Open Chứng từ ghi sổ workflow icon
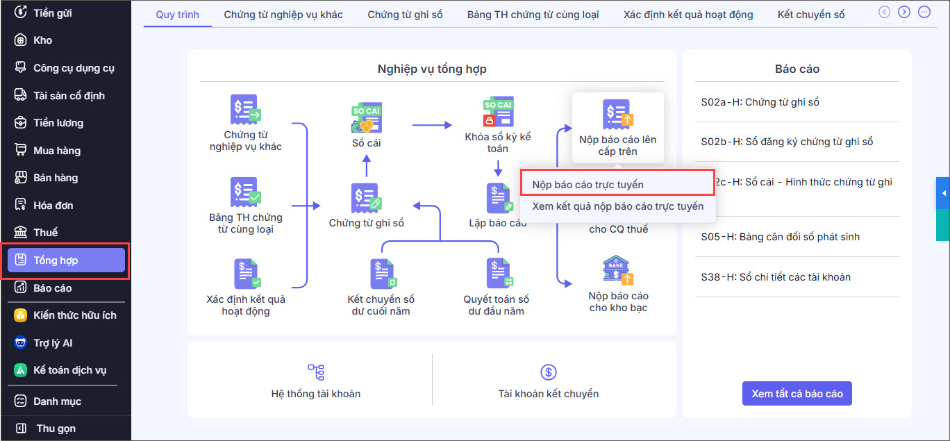This screenshot has width=950, height=441. (367, 199)
